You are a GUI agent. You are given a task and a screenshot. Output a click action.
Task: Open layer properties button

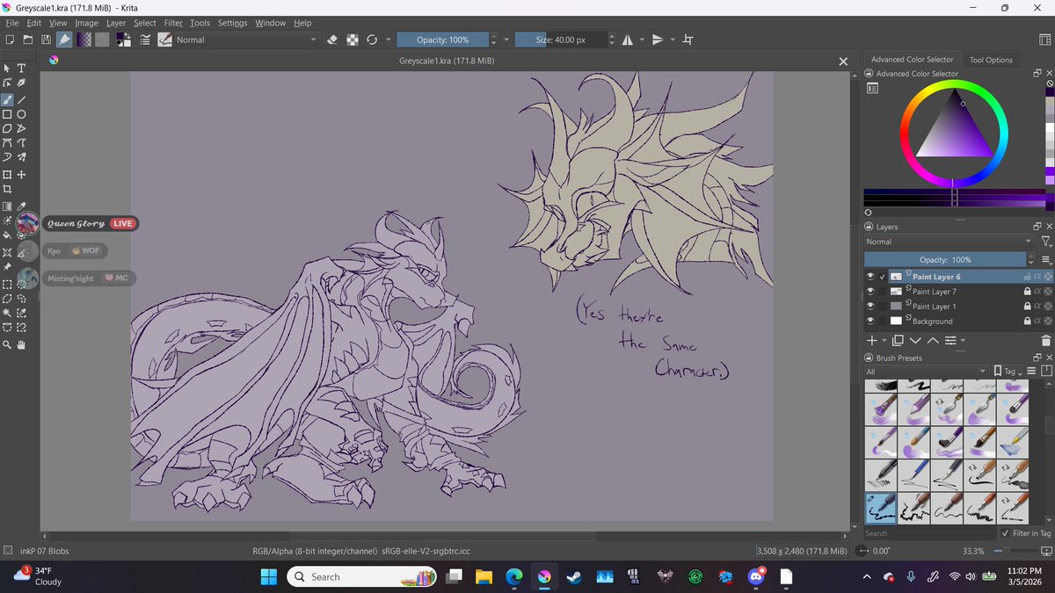pos(950,340)
